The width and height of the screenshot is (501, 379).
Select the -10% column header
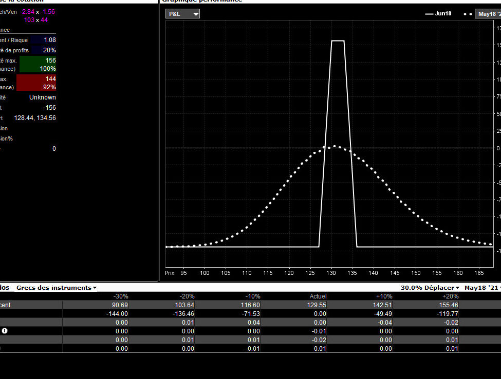point(253,296)
